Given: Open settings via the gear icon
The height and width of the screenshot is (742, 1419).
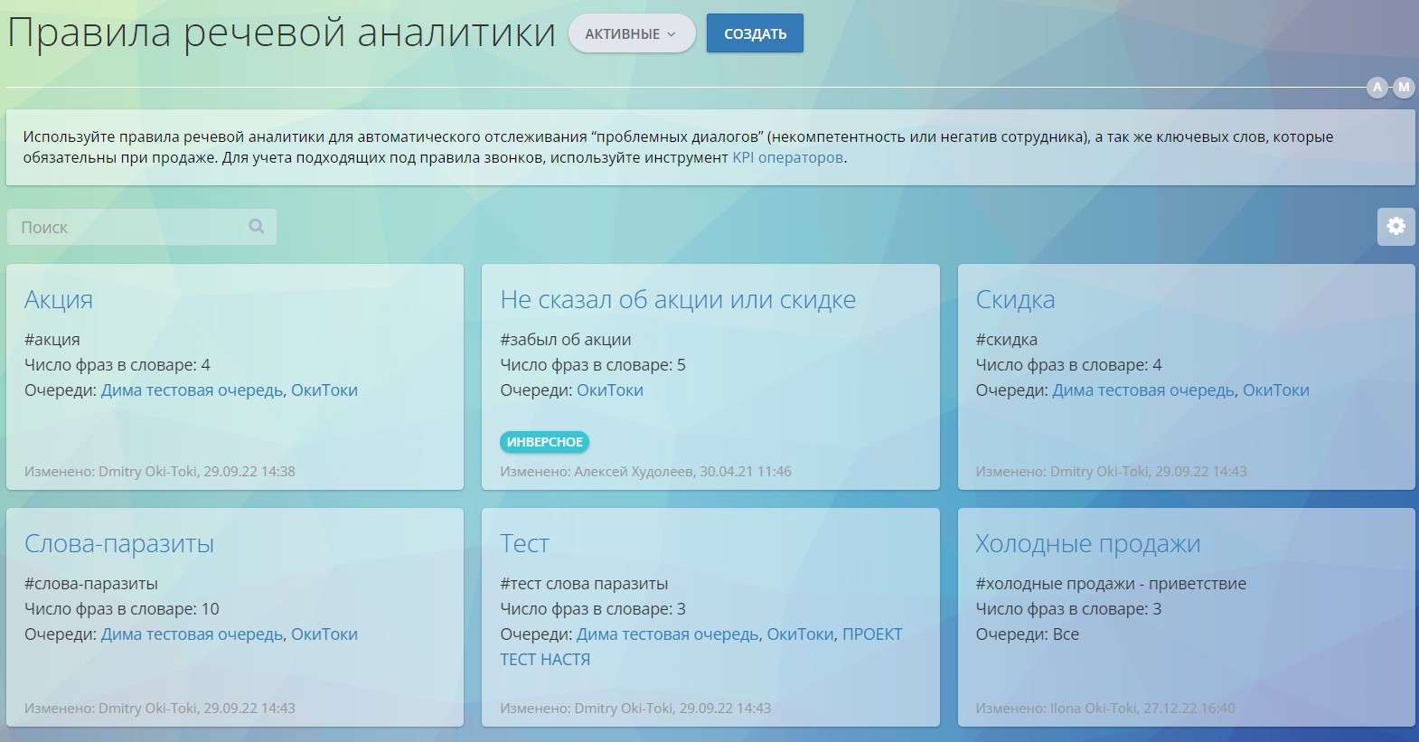Looking at the screenshot, I should 1396,226.
